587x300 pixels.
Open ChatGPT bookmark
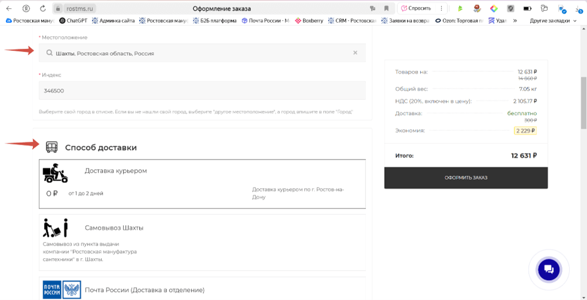click(73, 20)
